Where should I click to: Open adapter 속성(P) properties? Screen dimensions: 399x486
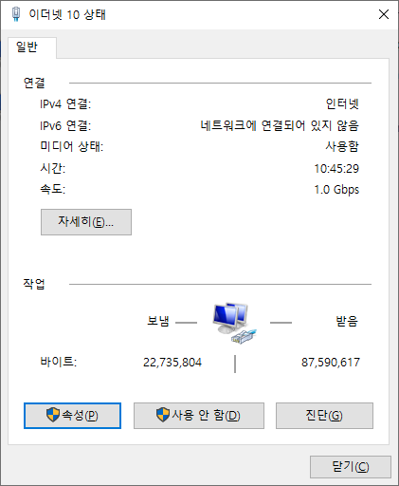click(x=72, y=416)
